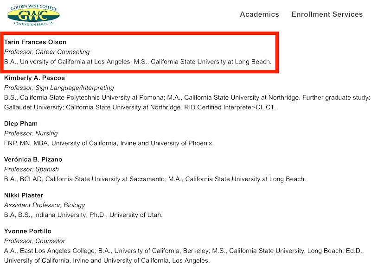Viewport: 371px width, 272px height.
Task: Select the name Tarin Frances Olson
Action: pyautogui.click(x=35, y=42)
